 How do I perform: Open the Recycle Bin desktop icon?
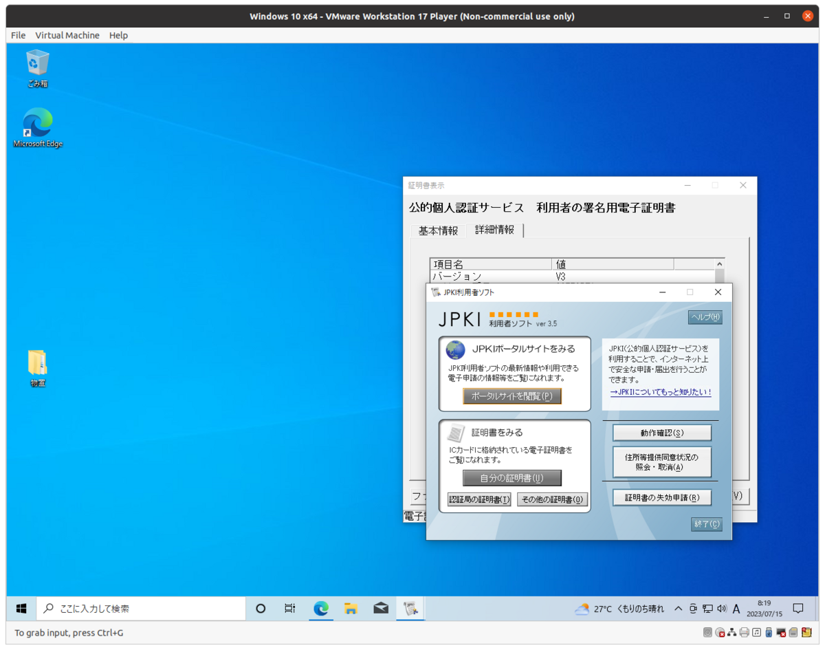(x=38, y=68)
